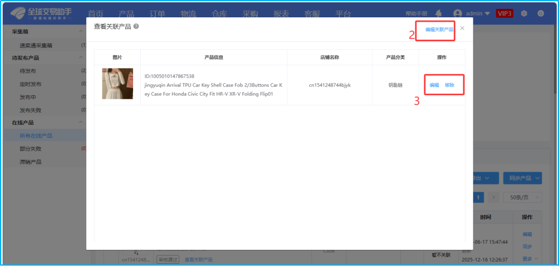The image size is (559, 266).
Task: Click the 图片 column header in dialog
Action: (x=117, y=57)
